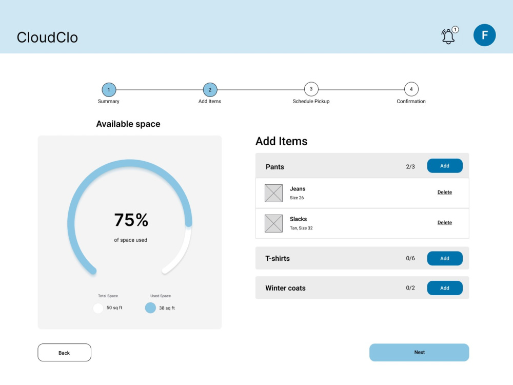Click the '38 sq ft' value

pyautogui.click(x=167, y=308)
